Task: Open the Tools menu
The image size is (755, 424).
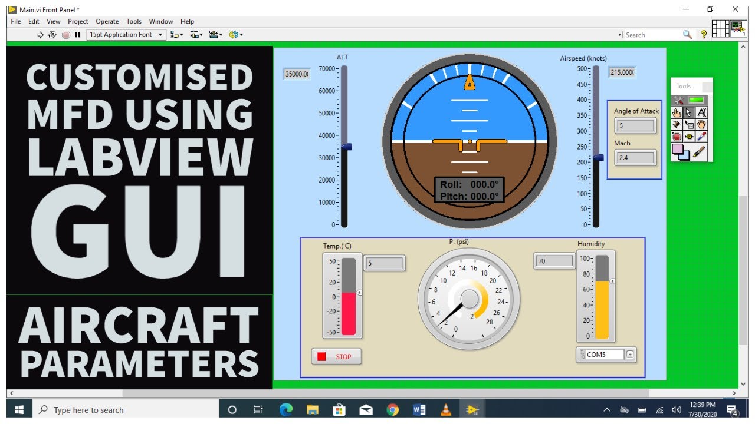Action: (x=134, y=21)
